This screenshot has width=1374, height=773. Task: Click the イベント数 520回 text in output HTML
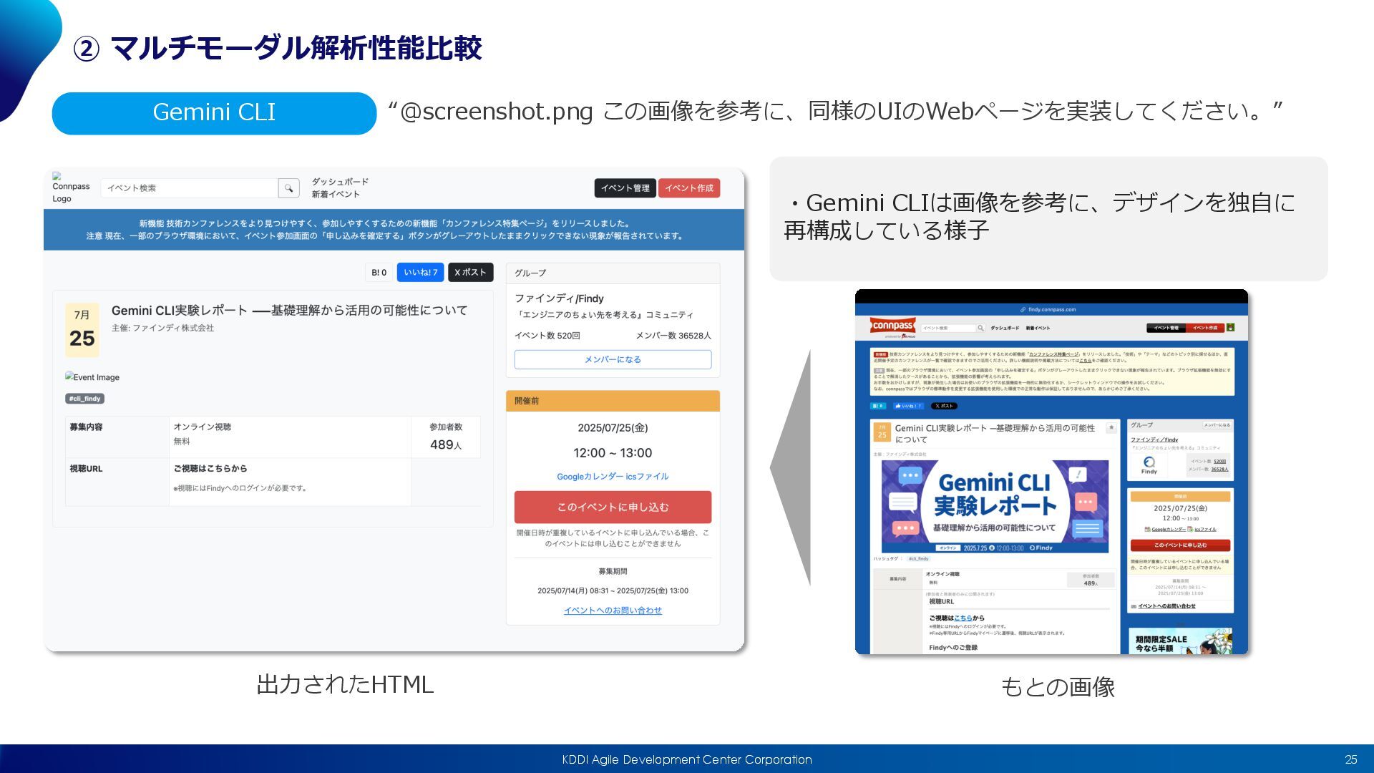[x=547, y=336]
